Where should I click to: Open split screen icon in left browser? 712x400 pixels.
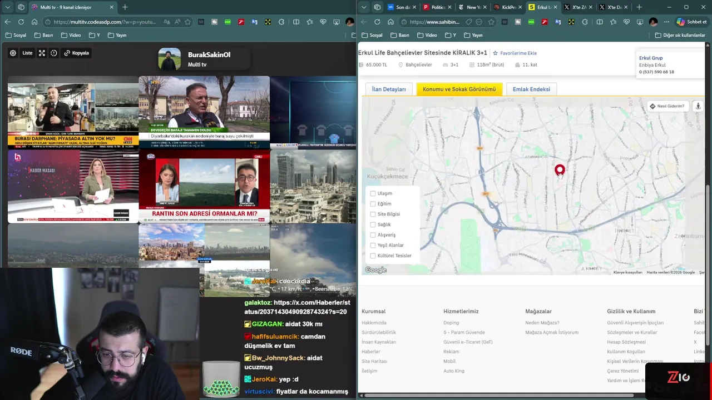pyautogui.click(x=296, y=22)
